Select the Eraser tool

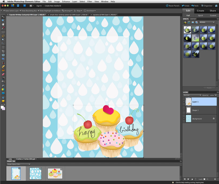click(3, 74)
